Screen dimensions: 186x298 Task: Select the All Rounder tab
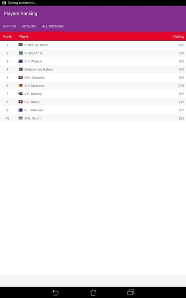tap(53, 26)
